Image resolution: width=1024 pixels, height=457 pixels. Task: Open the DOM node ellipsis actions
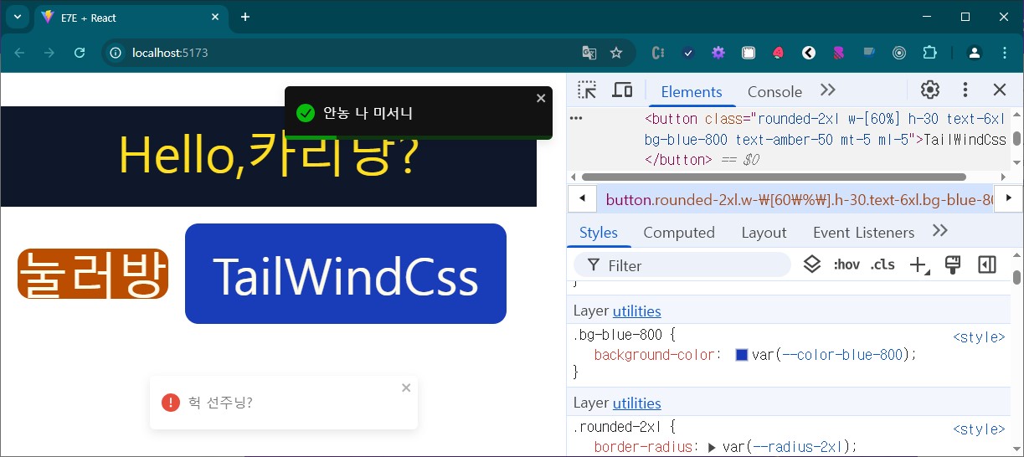(x=576, y=119)
